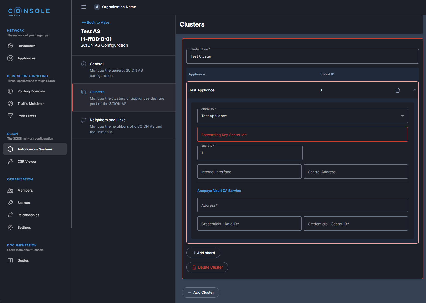Open the Secrets page
Screen dimensions: 426x303
pos(23,203)
